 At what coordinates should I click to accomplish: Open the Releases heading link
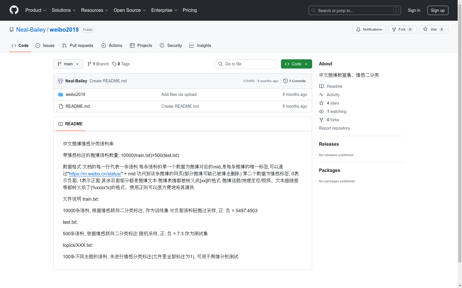(329, 144)
